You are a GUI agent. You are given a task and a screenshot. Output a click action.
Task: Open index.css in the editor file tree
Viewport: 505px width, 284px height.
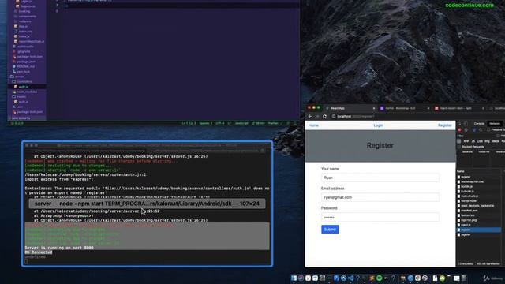click(24, 32)
